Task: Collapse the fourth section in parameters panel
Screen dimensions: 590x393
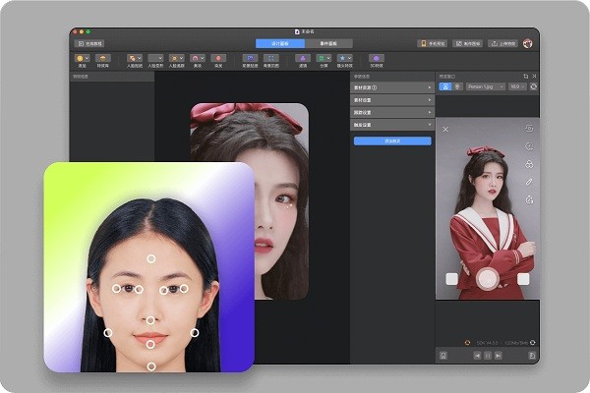Action: coord(391,124)
